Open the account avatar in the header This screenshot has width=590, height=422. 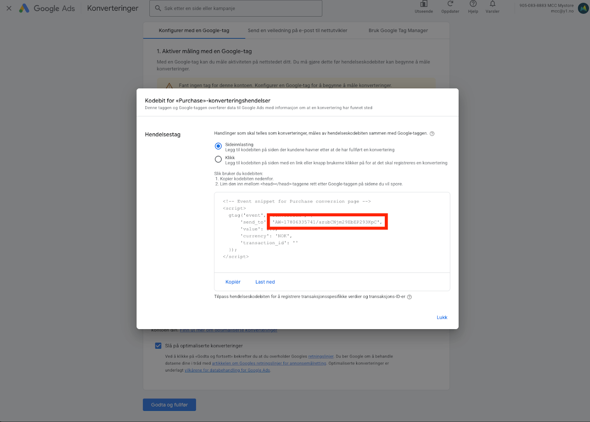(583, 8)
